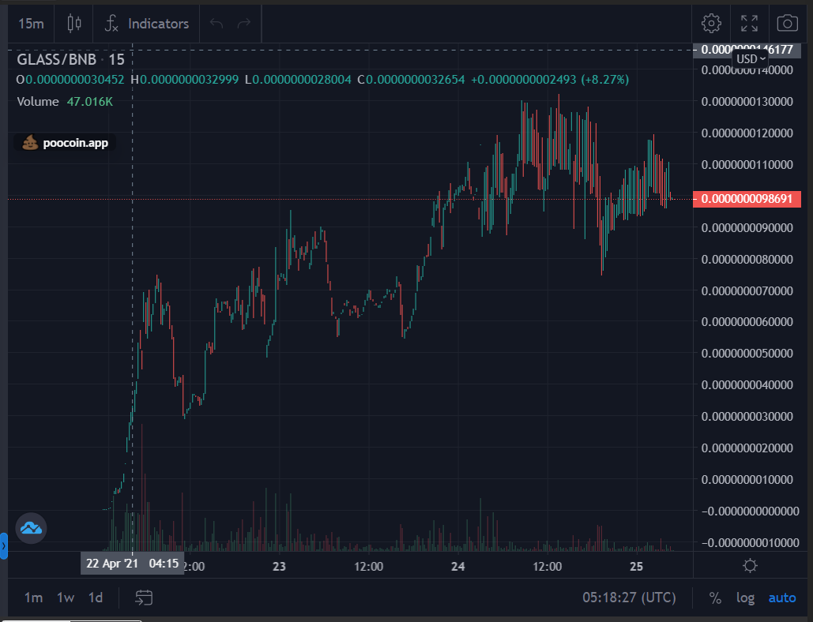The image size is (813, 622).
Task: Change candlestick chart style
Action: click(74, 24)
